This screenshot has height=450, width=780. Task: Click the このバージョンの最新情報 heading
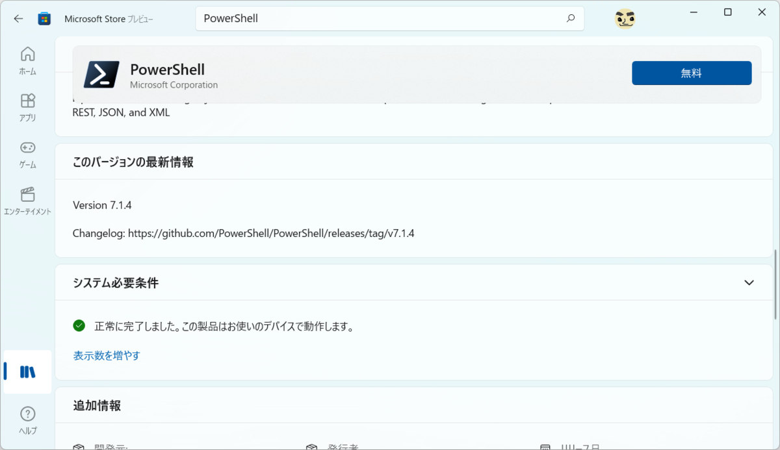133,162
